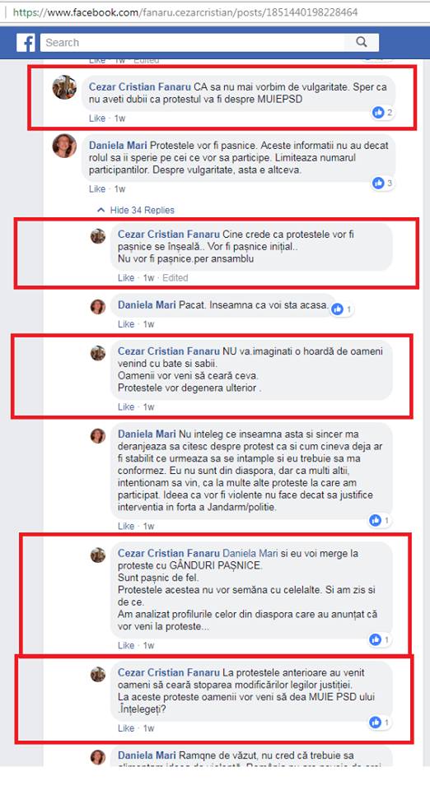Click the search magnifier icon
The width and height of the screenshot is (430, 790).
[362, 42]
